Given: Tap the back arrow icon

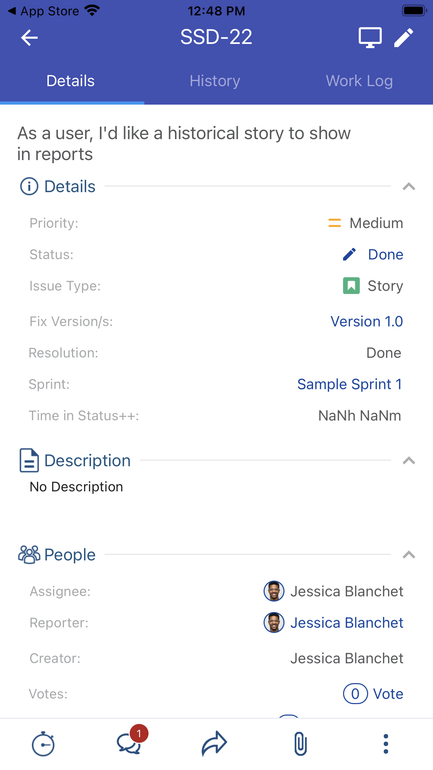Looking at the screenshot, I should coord(29,38).
